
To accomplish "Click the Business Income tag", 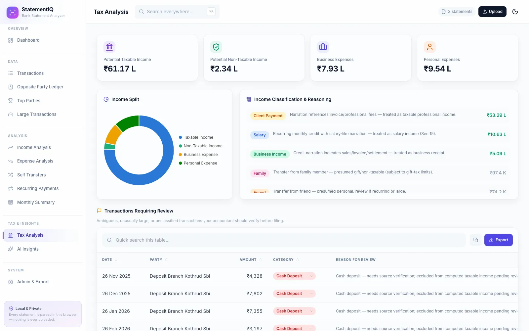I will point(270,154).
